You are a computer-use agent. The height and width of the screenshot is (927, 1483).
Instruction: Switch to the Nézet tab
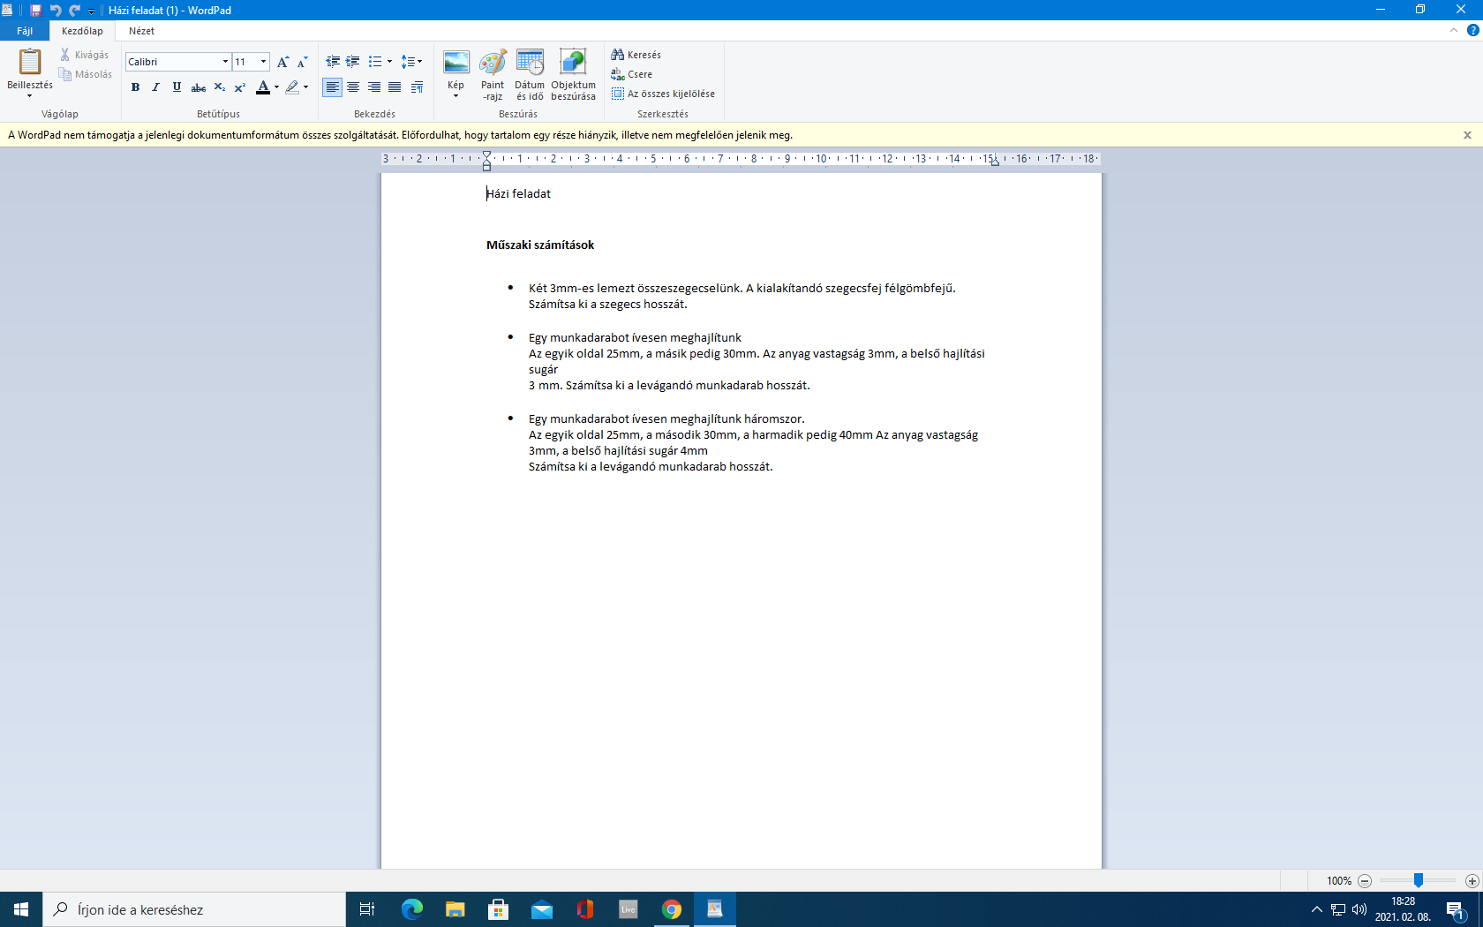click(x=141, y=31)
